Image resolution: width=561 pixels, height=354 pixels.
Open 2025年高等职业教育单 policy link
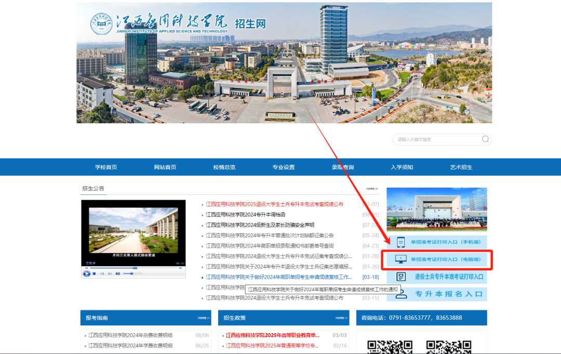pyautogui.click(x=273, y=335)
